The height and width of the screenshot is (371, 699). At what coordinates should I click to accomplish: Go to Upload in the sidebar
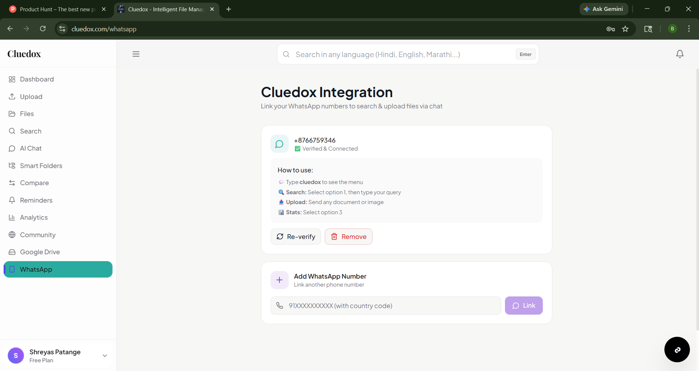(58, 96)
